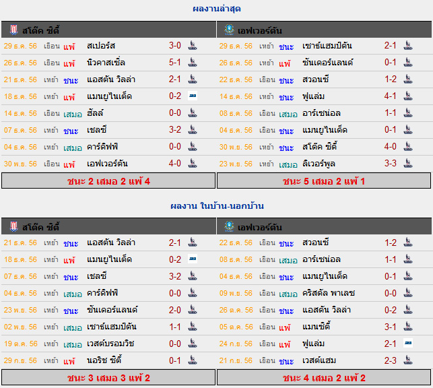This screenshot has width=433, height=388.
Task: Click the cup icon in the ฟูแล่ม 2-1 row
Action: (408, 344)
